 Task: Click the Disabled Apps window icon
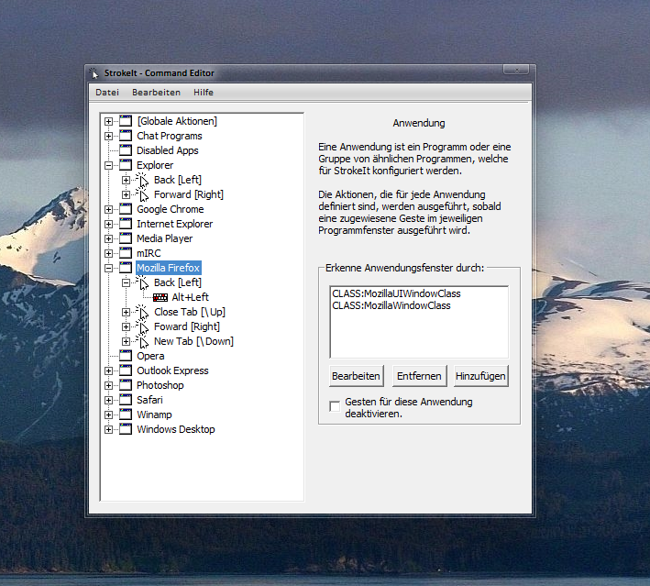tap(126, 150)
